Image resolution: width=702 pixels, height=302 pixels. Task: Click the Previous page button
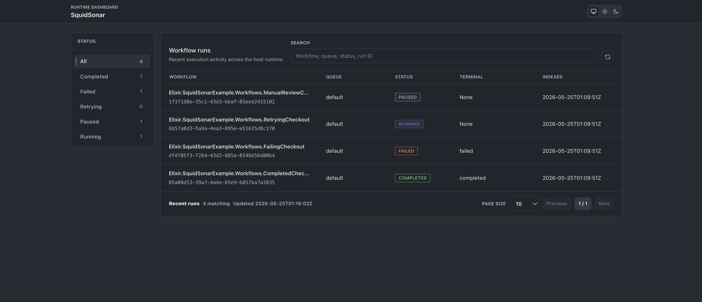[556, 204]
